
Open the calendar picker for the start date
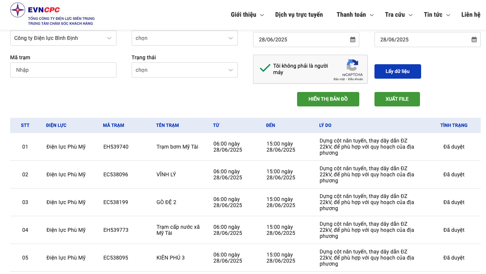[x=352, y=39]
